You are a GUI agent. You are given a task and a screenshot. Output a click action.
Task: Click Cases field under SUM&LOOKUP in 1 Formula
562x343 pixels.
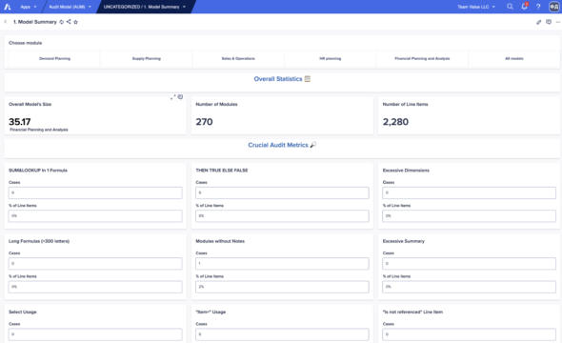coord(95,192)
